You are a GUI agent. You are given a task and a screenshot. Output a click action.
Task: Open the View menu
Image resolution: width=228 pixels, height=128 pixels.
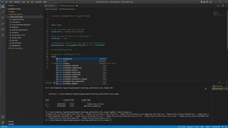click(24, 2)
